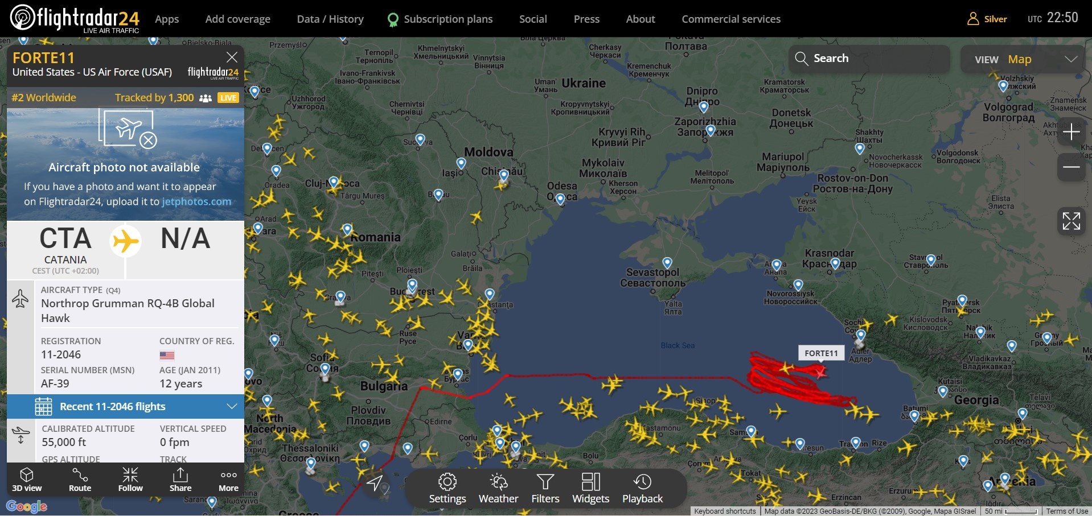Click the LIVE badge
Viewport: 1092px width, 516px height.
coord(228,98)
